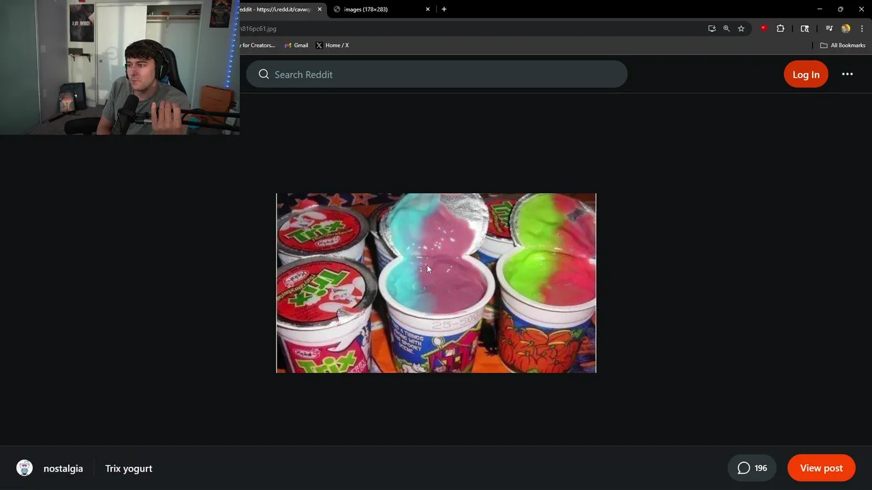Click the Trix yogurt image
The height and width of the screenshot is (490, 872).
pos(436,283)
